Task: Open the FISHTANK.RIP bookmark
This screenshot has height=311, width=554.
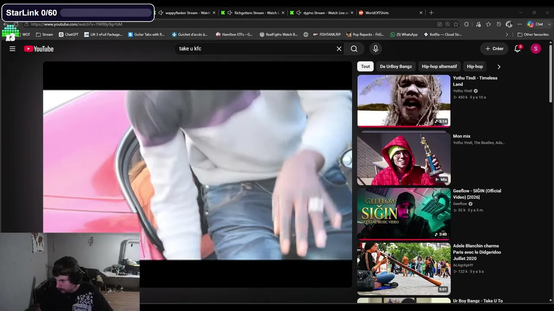Action: click(x=326, y=35)
